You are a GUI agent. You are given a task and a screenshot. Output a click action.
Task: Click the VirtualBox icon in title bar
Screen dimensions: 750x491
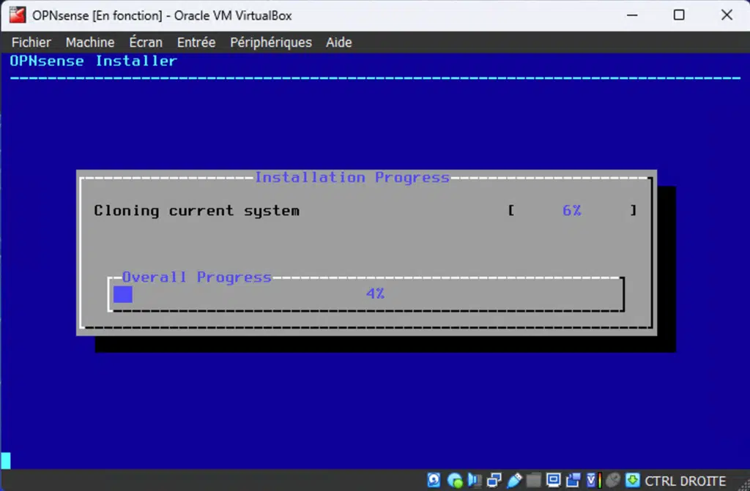tap(18, 15)
